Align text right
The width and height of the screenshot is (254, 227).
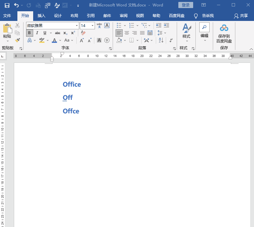(x=135, y=33)
